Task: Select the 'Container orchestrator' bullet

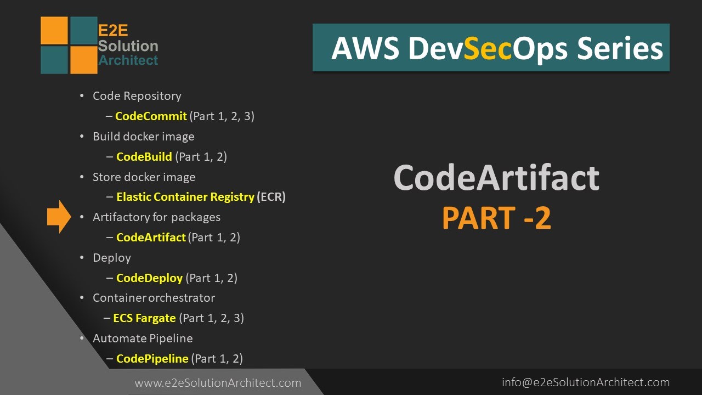Action: (154, 298)
